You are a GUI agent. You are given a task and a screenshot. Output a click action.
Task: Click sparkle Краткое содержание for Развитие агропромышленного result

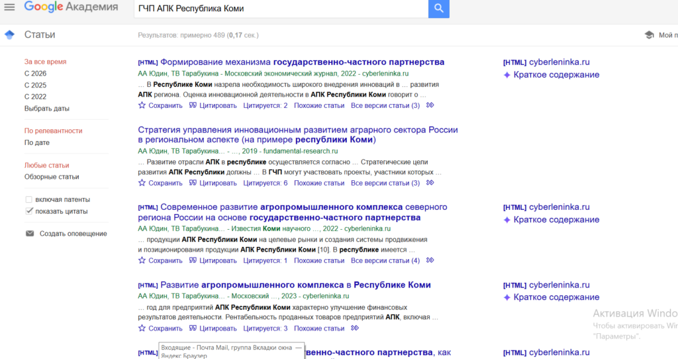pos(552,297)
